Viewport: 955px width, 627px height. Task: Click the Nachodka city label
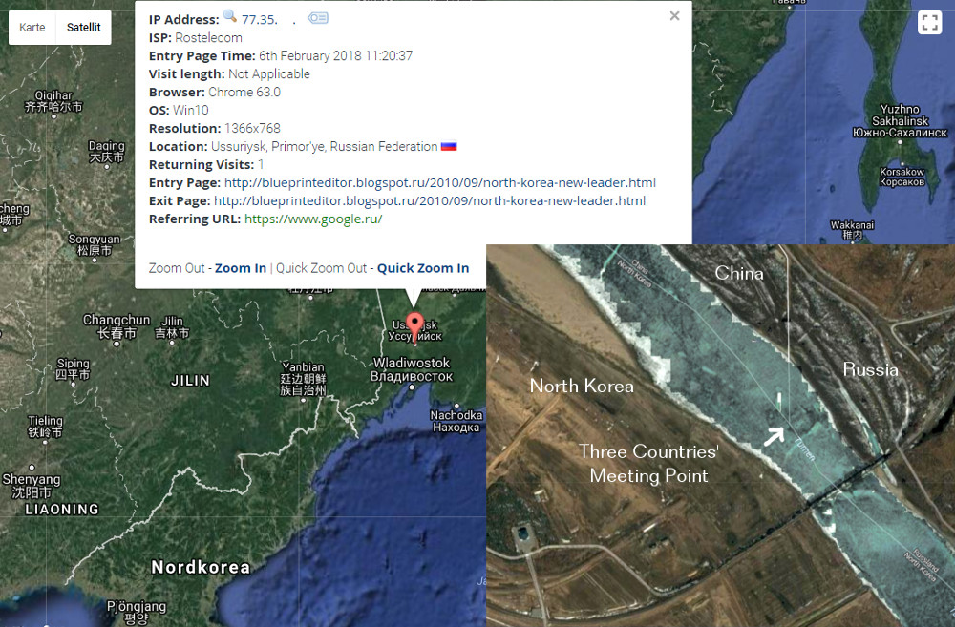coord(456,421)
